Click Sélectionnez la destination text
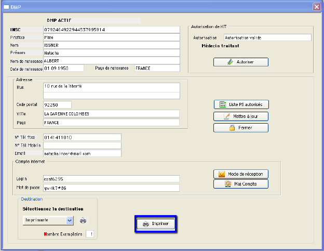 pyautogui.click(x=53, y=209)
